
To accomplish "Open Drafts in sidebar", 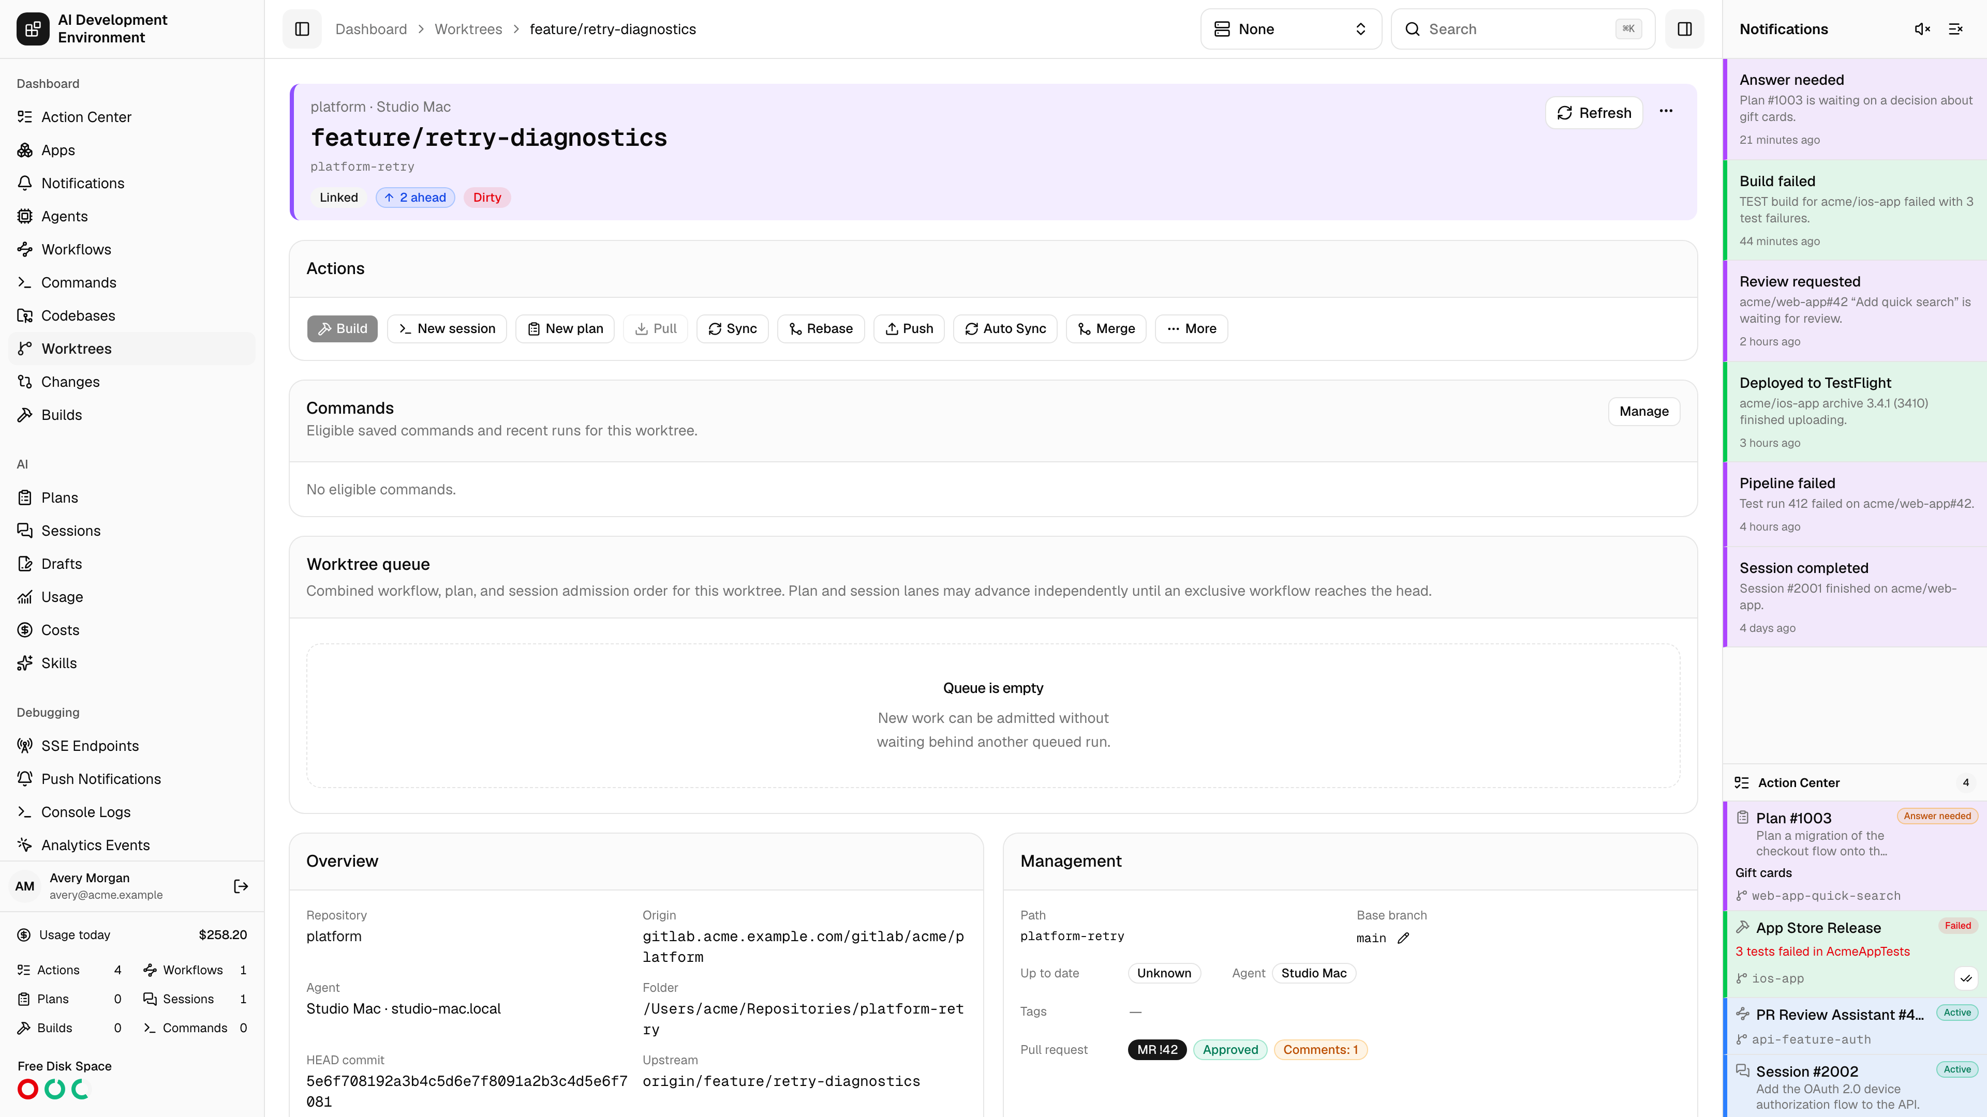I will coord(132,564).
